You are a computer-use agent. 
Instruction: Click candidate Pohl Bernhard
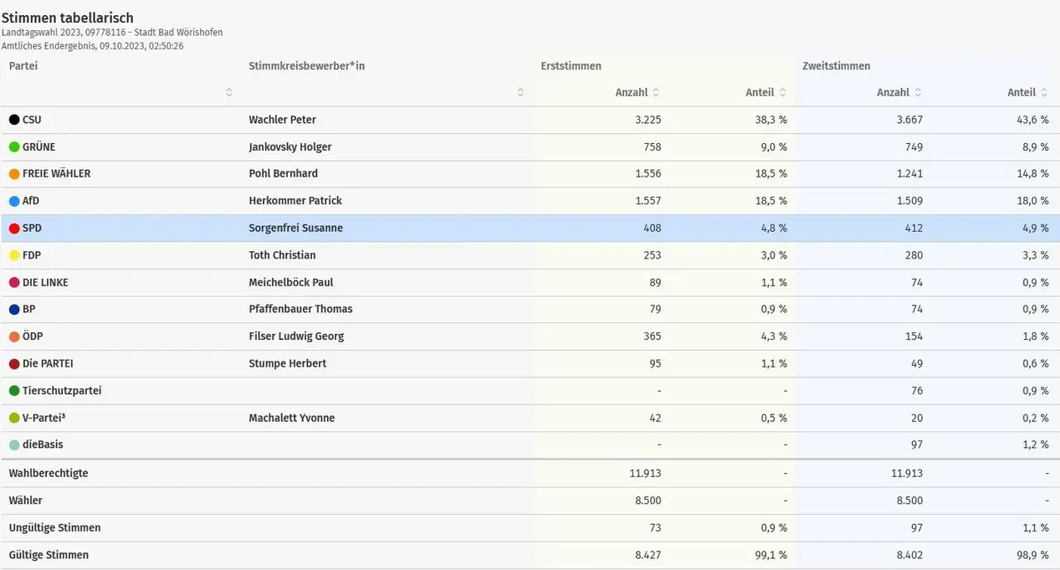coord(284,174)
